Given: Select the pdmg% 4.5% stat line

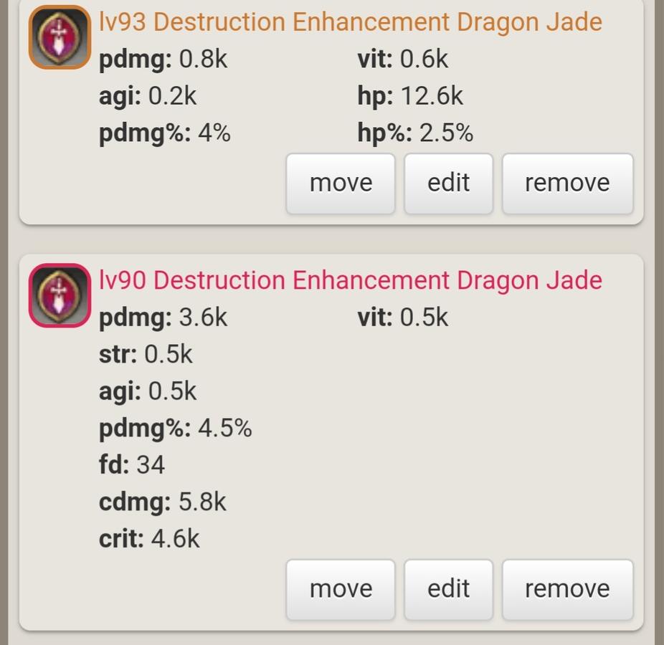Looking at the screenshot, I should (175, 428).
